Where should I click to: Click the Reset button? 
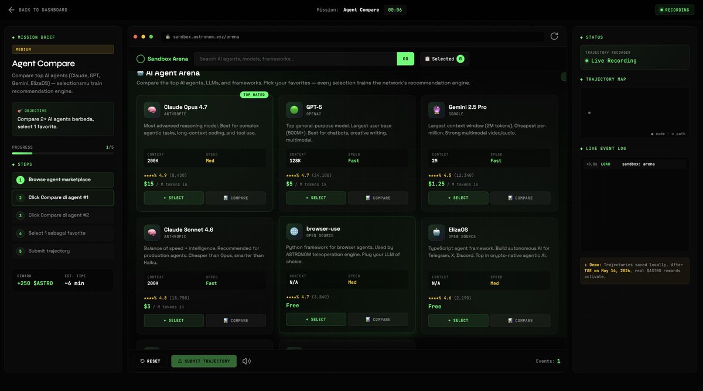click(x=150, y=361)
